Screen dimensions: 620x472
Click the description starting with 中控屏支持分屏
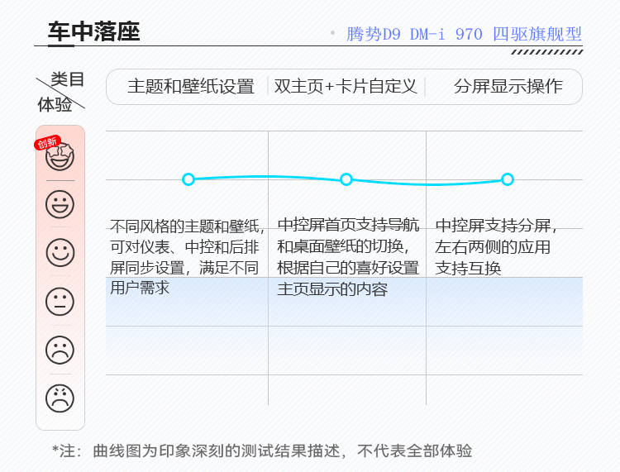[498, 246]
